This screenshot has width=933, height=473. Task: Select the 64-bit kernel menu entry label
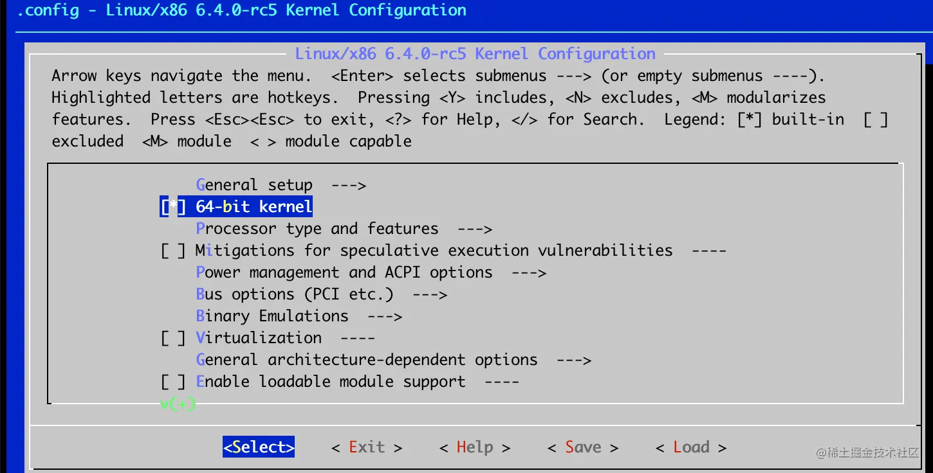[254, 207]
